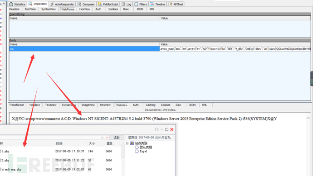Select 站点类别 tree item
This screenshot has width=313, height=176.
pos(141,143)
